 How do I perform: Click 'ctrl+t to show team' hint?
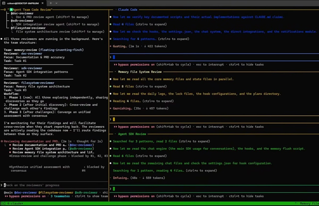[91, 196]
